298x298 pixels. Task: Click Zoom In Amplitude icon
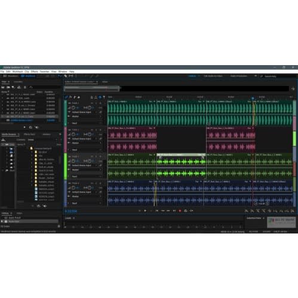tap(247, 211)
